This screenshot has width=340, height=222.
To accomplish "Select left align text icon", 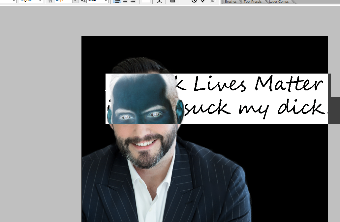I will 117,1.
